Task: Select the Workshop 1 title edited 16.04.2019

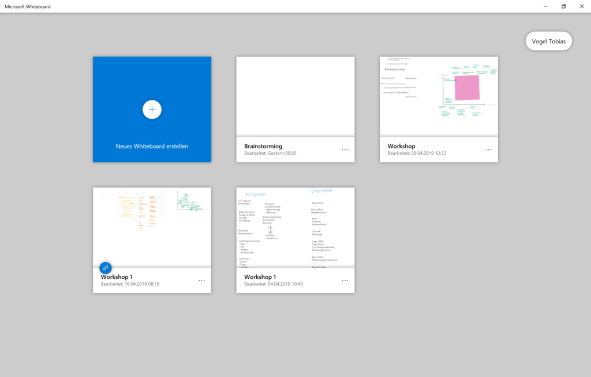Action: point(117,277)
